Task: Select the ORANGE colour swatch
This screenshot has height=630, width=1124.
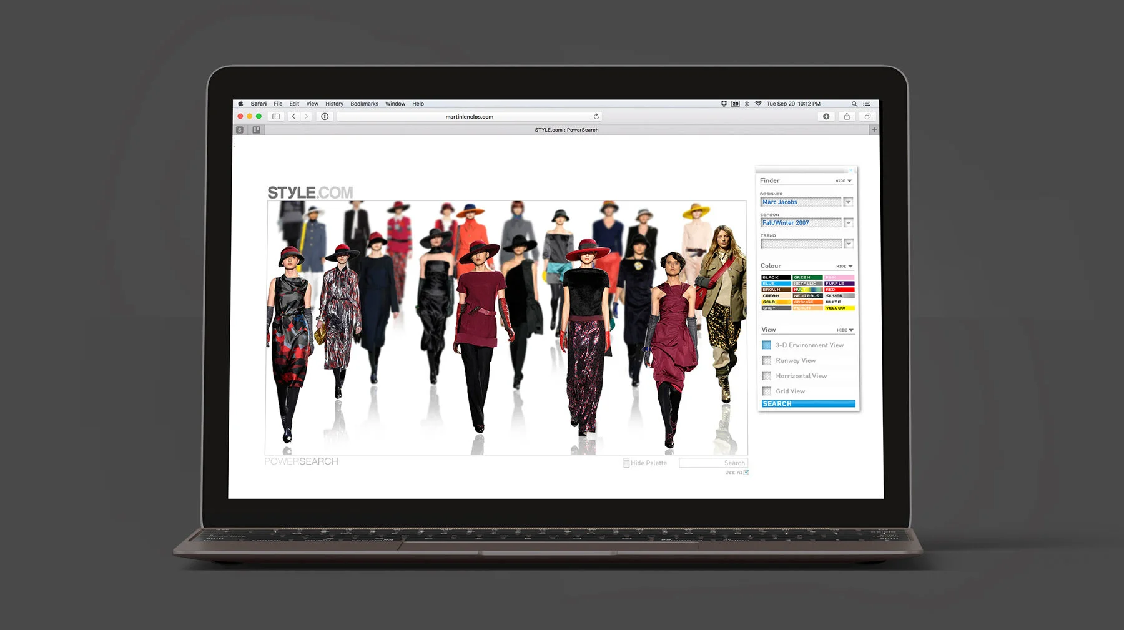Action: (808, 302)
